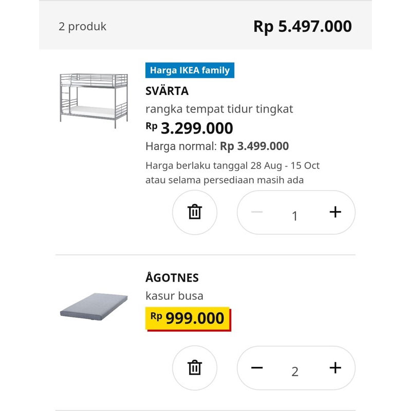Click the minus icon to decrease ÅGOTNES quantity
Screen dimensions: 411x411
point(258,368)
